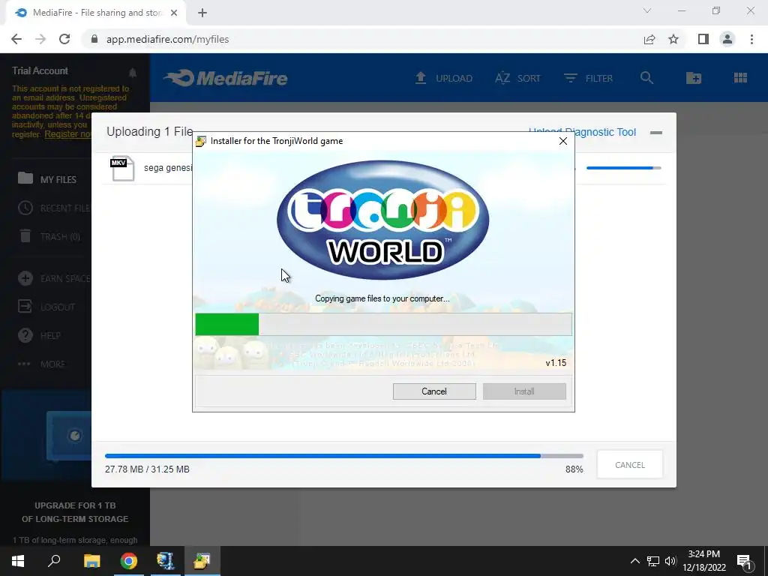768x576 pixels.
Task: Open the Chrome profile avatar
Action: click(727, 39)
